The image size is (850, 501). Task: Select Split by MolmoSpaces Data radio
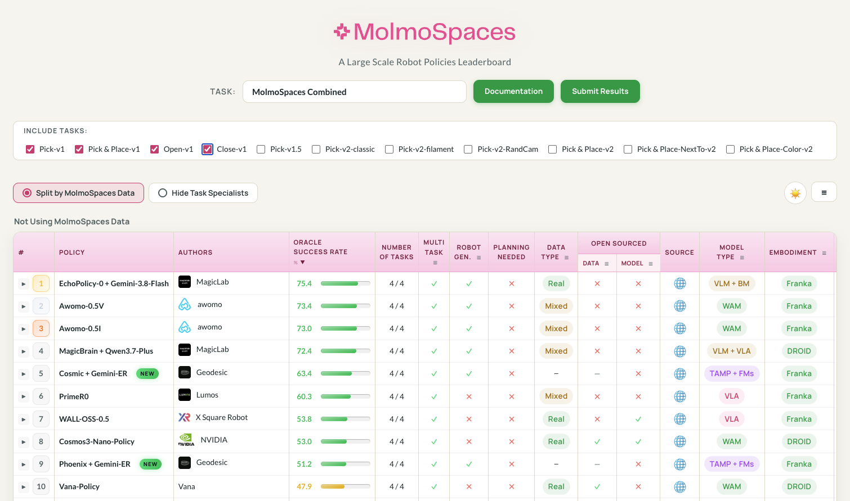pos(78,193)
